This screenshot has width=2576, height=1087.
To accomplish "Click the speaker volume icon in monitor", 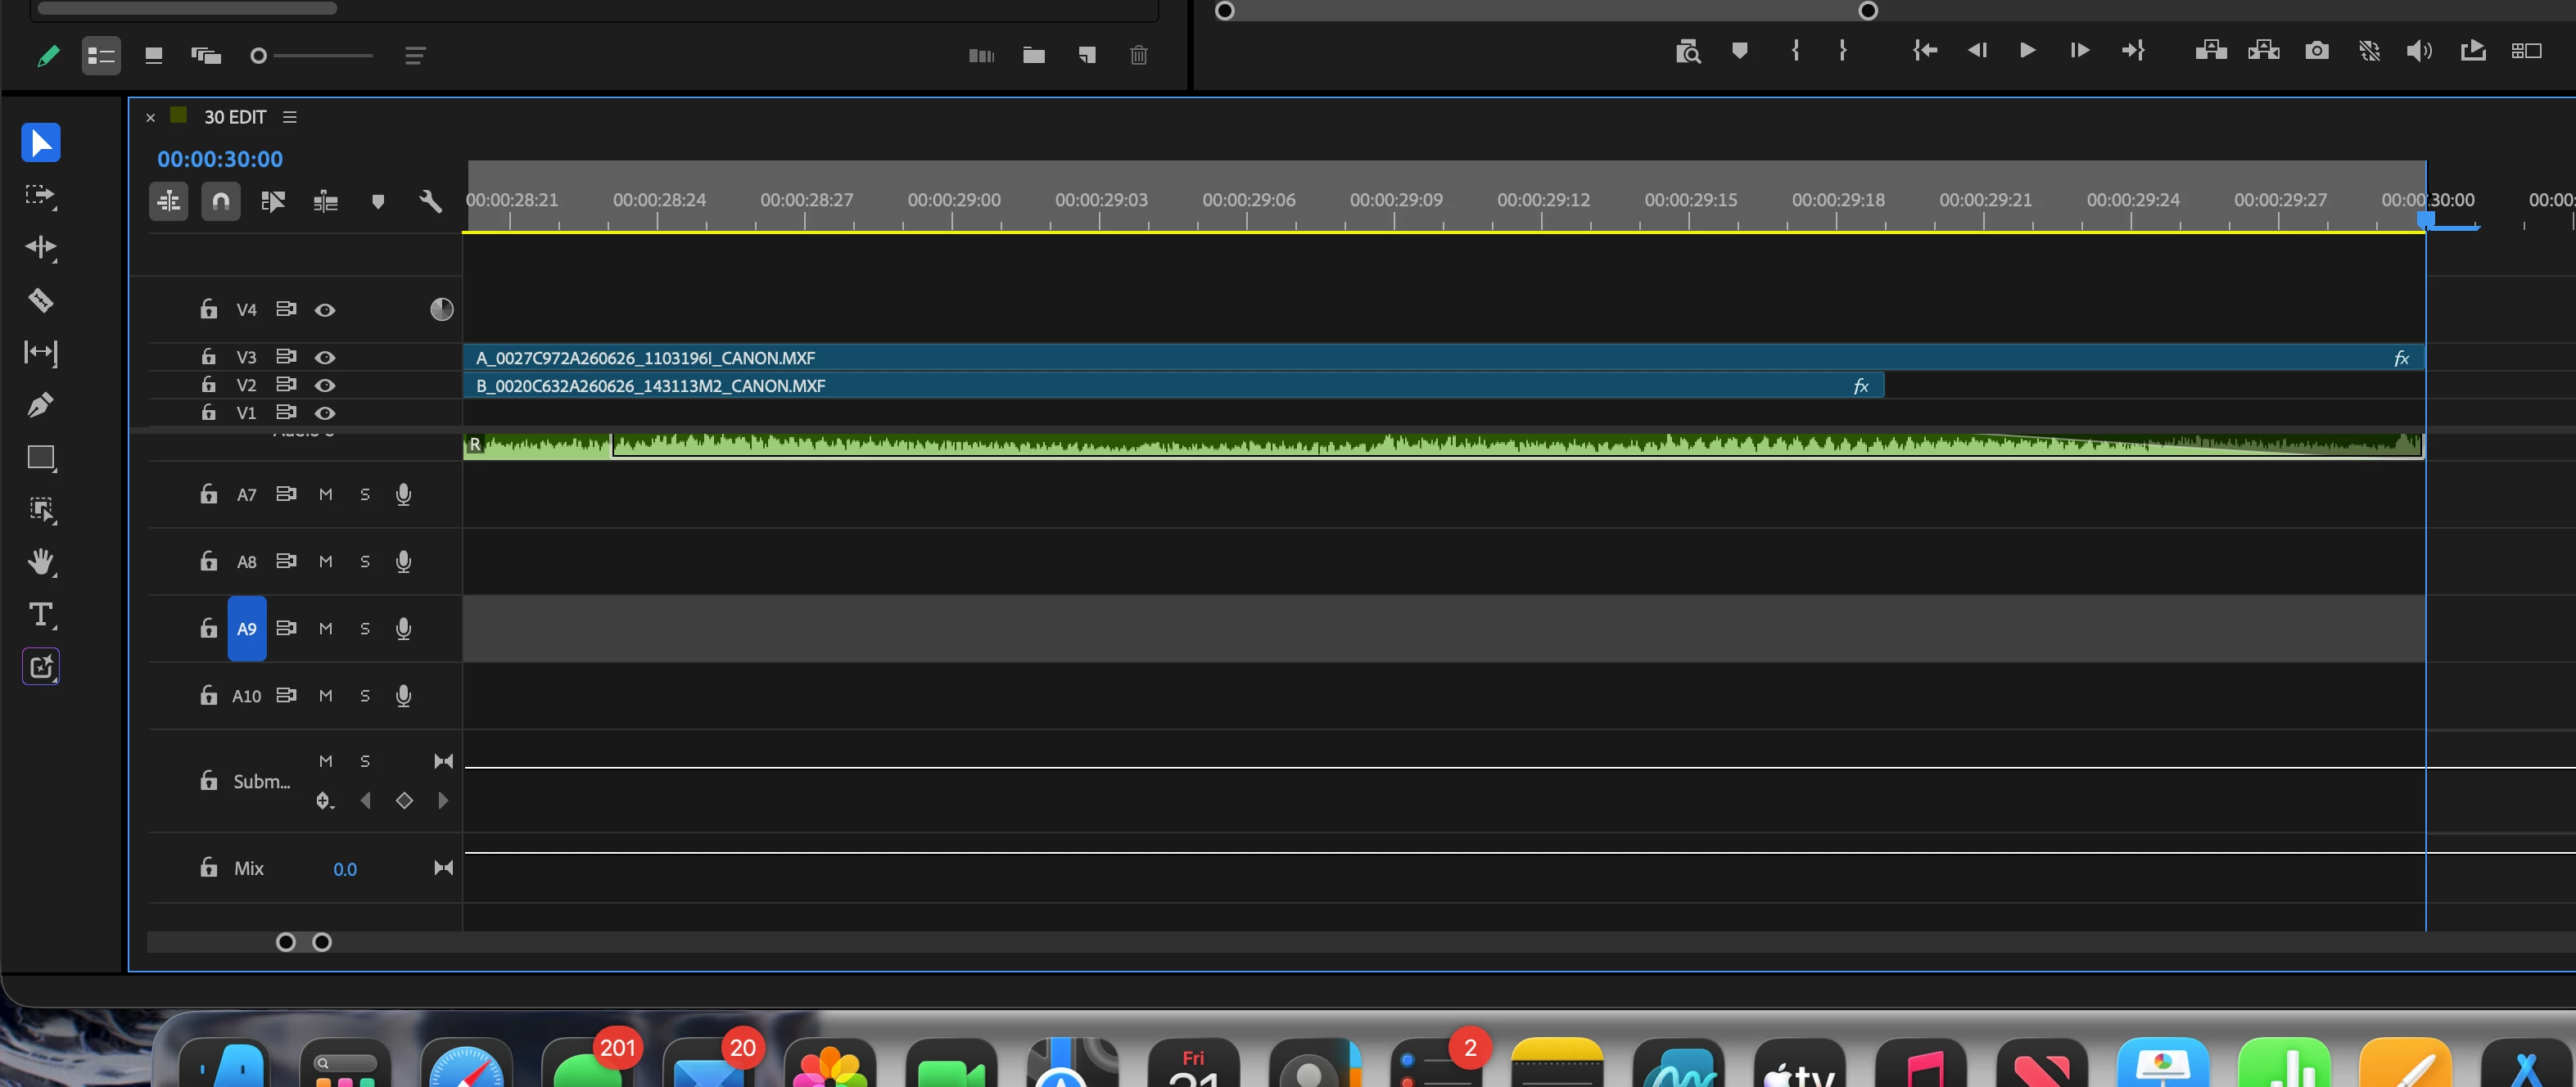I will [2419, 50].
